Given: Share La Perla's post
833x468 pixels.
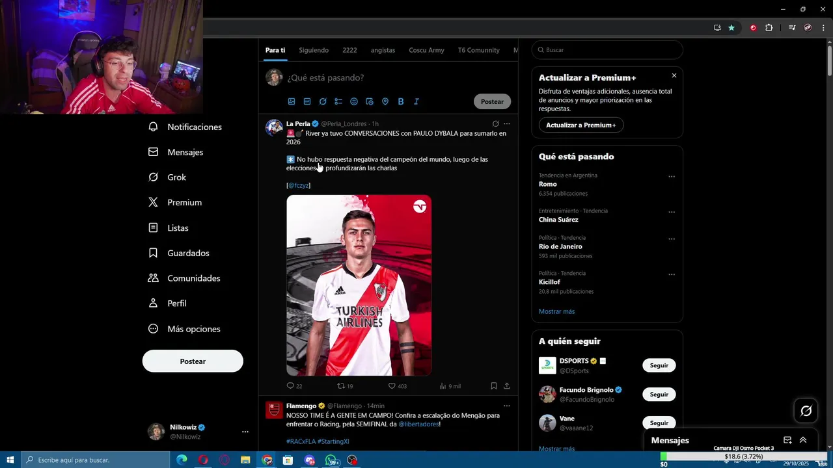Looking at the screenshot, I should pyautogui.click(x=507, y=385).
